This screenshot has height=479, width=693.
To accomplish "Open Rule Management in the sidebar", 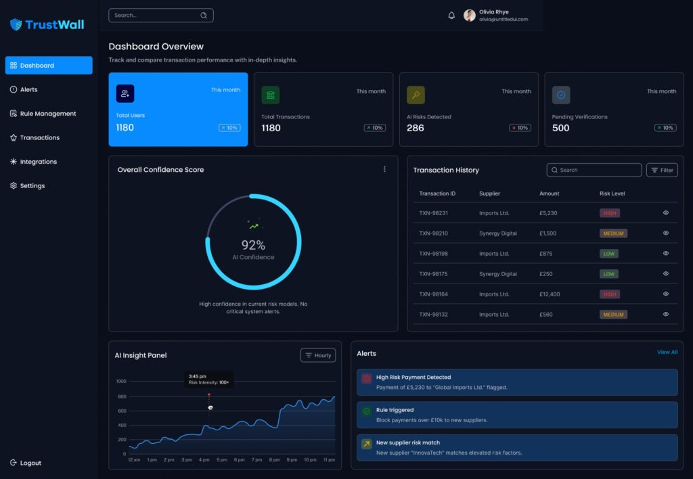I will 47,114.
